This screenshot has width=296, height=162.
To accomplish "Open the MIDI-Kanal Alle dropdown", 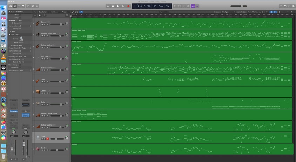I will 25,45.
